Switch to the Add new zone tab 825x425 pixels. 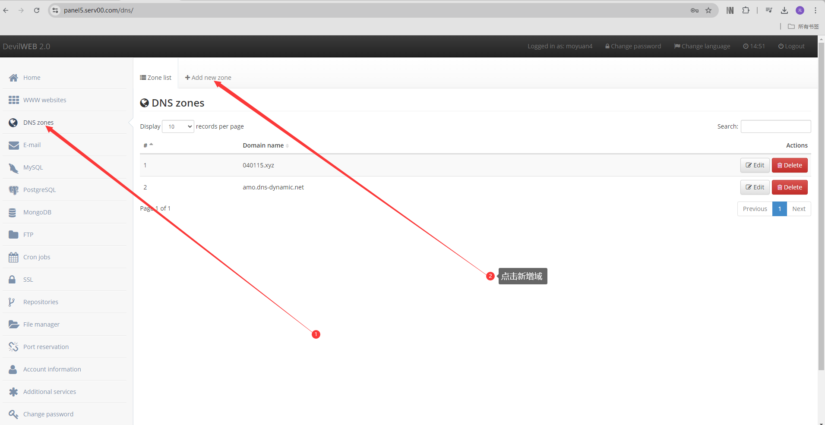pos(208,78)
